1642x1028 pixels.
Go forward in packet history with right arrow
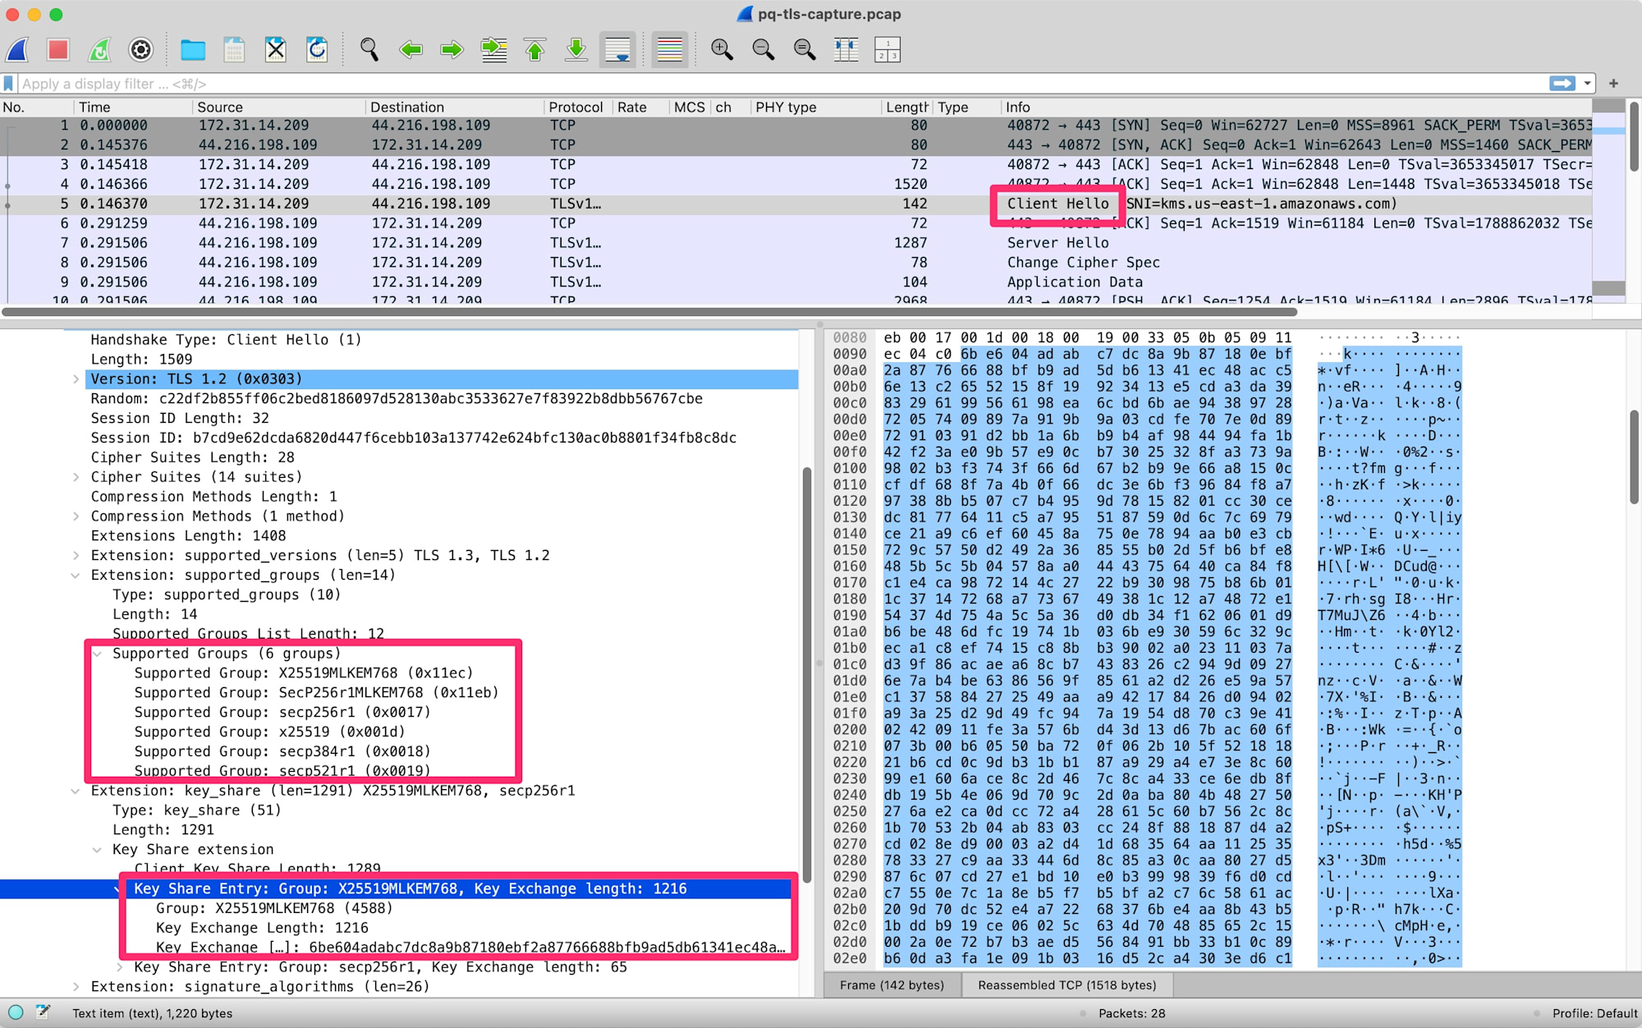pyautogui.click(x=452, y=50)
